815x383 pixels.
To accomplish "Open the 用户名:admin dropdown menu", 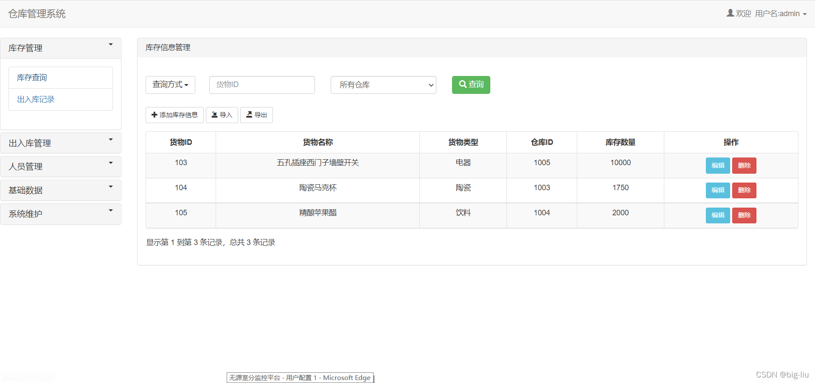I will [x=781, y=14].
